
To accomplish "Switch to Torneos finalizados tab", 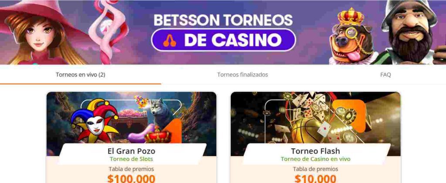I will pos(243,75).
